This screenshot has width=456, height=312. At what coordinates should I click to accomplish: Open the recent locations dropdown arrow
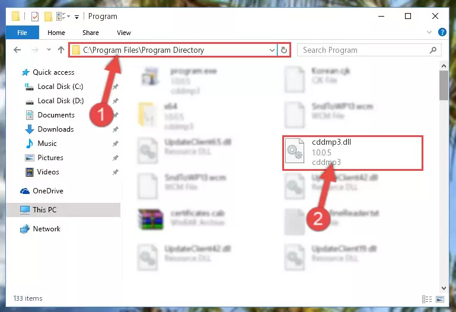(49, 50)
